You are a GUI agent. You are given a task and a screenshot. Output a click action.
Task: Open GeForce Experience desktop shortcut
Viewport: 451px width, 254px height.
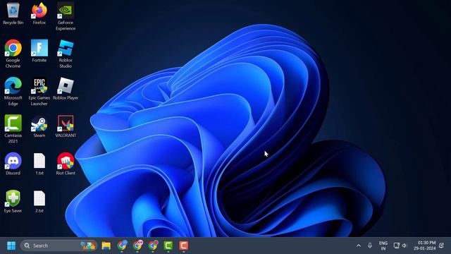pyautogui.click(x=66, y=16)
